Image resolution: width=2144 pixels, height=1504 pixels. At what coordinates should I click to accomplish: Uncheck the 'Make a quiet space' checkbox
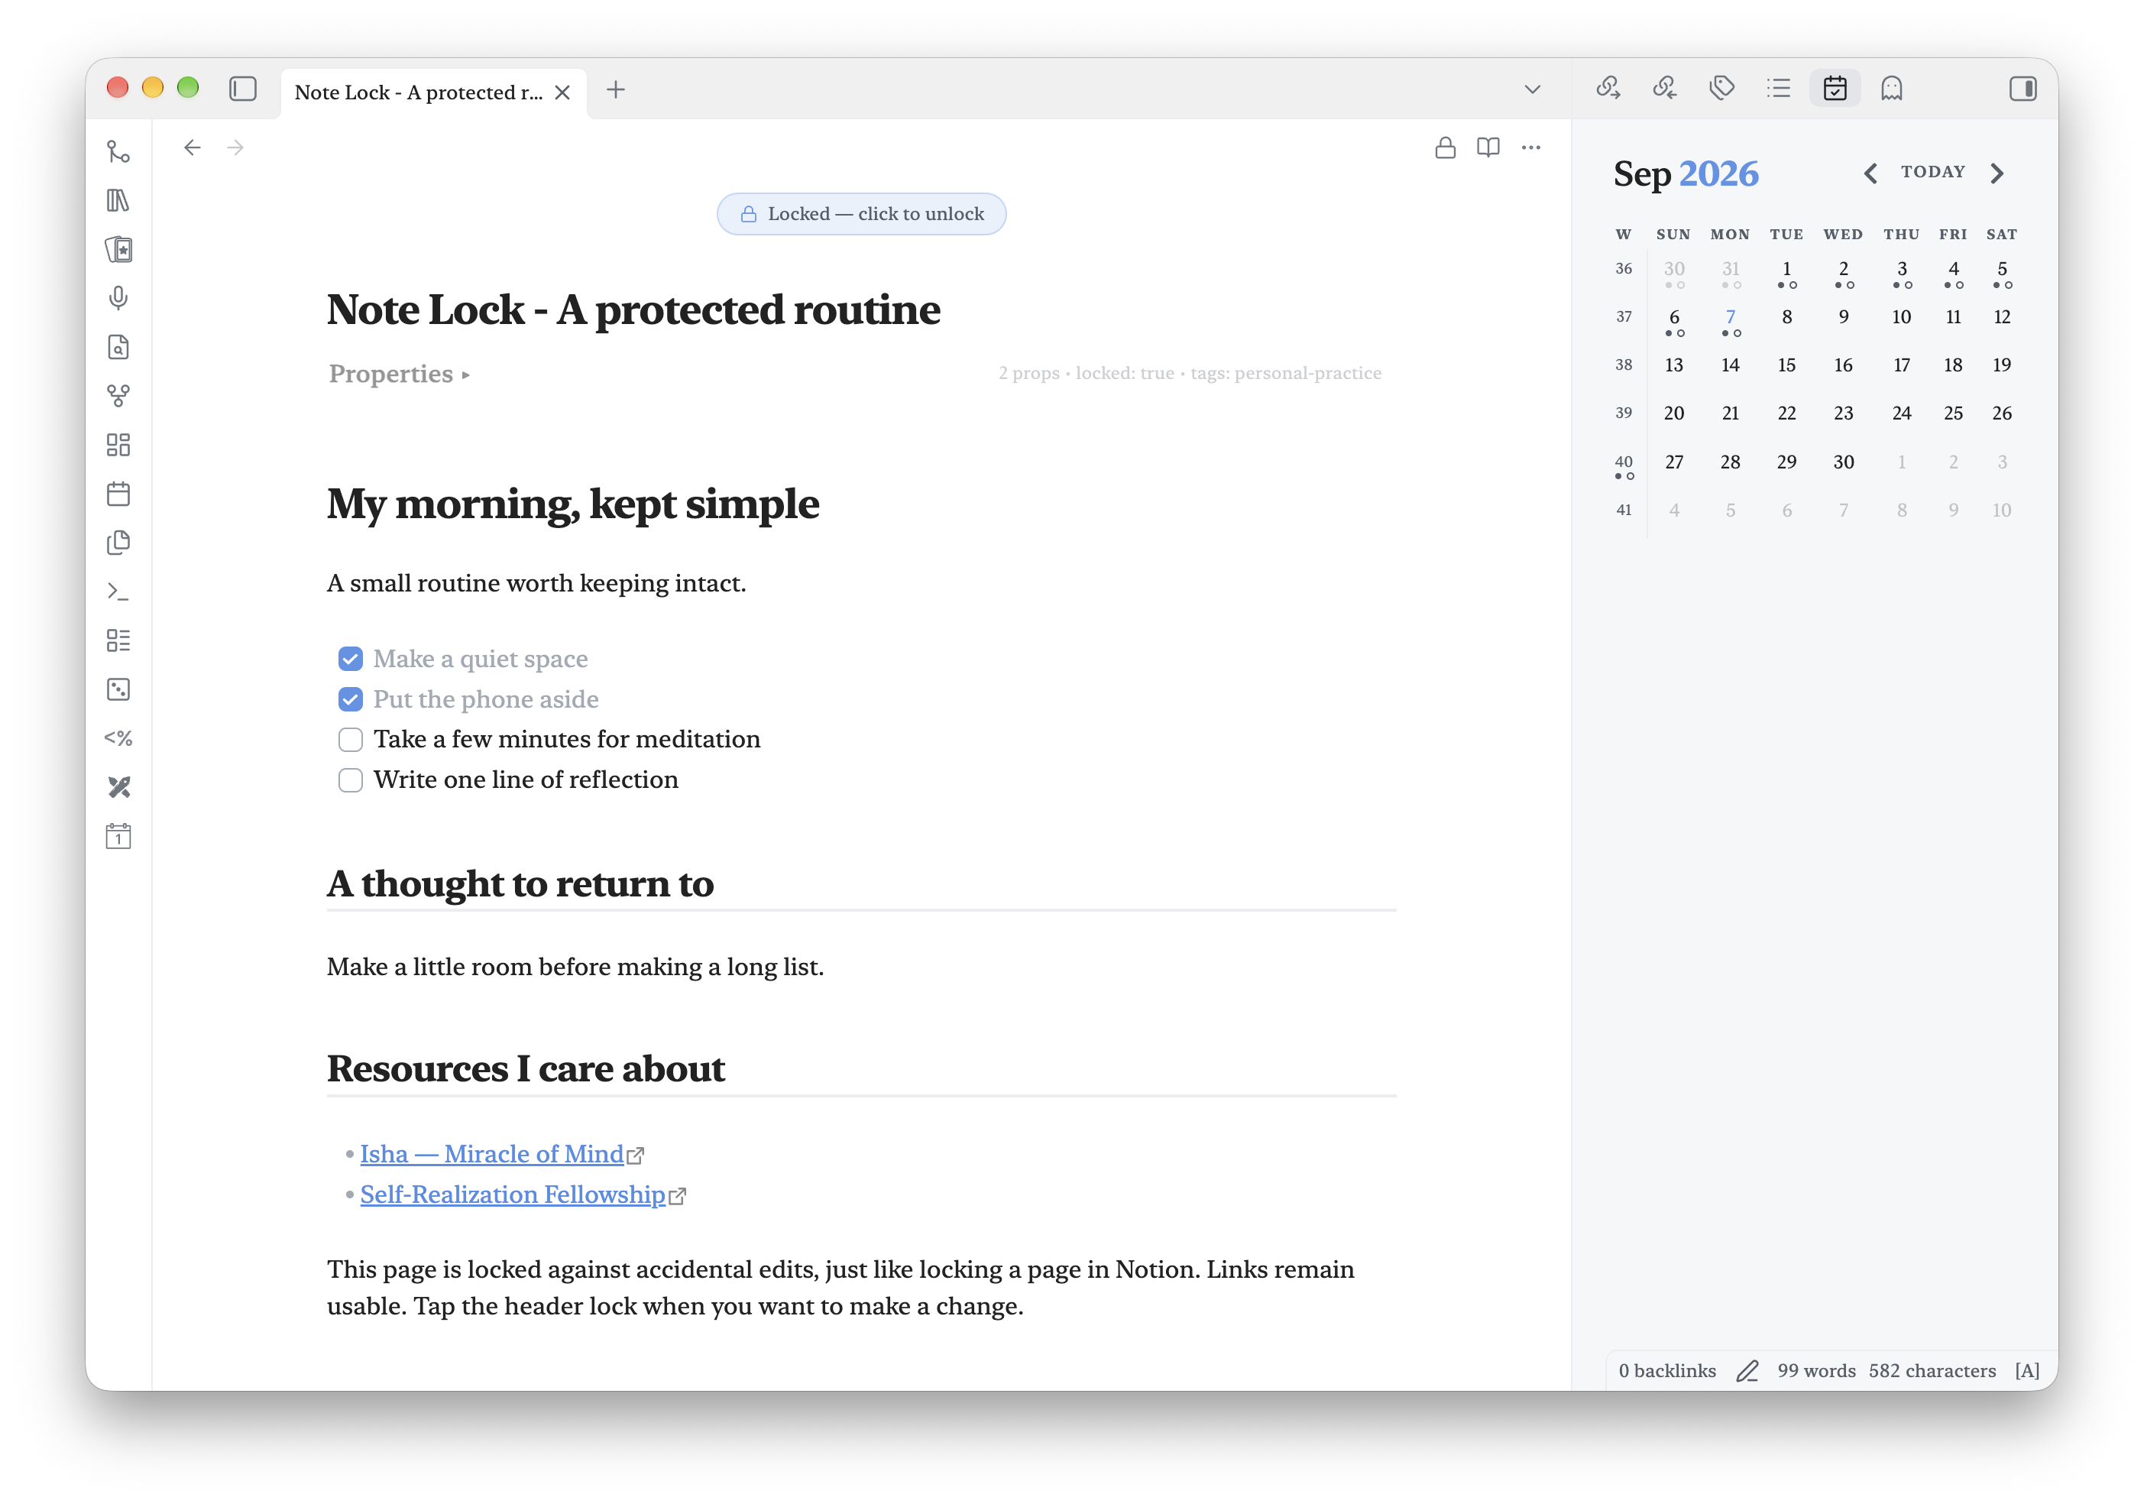click(x=350, y=659)
